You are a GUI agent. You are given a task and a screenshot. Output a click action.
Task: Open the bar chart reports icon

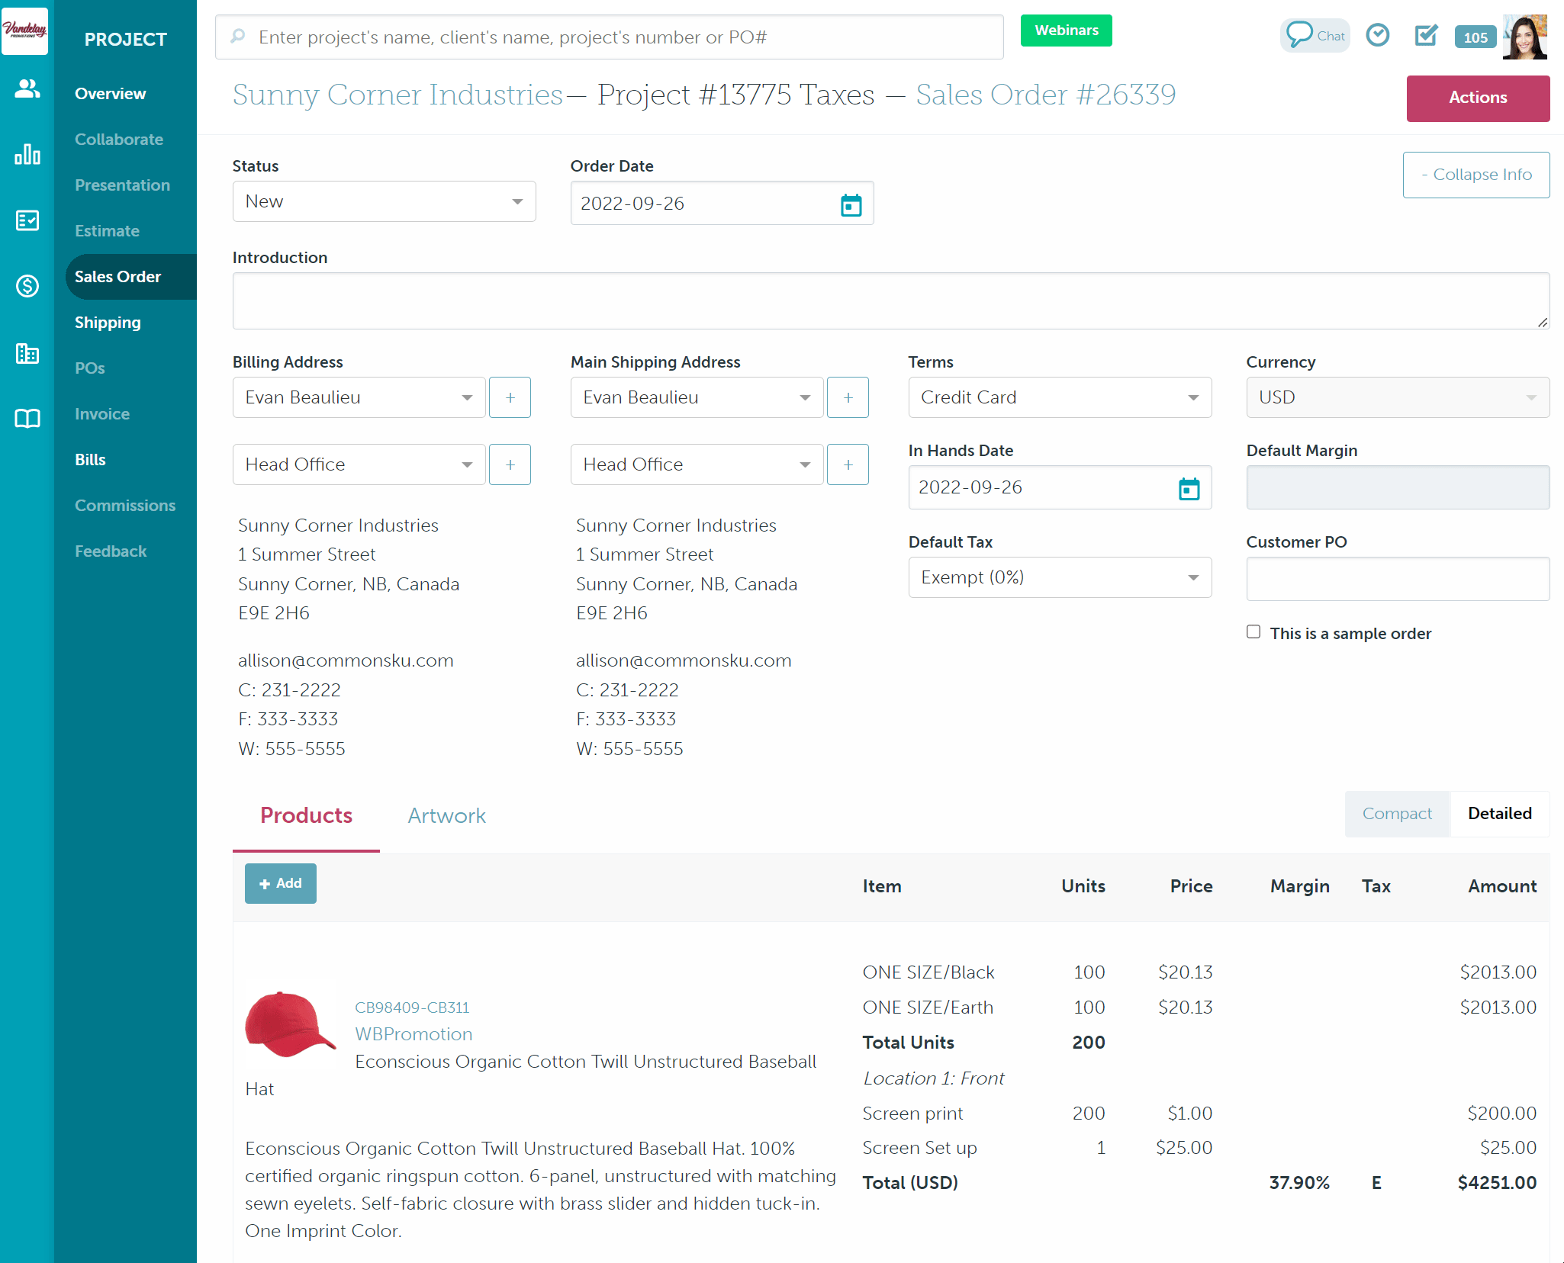coord(27,155)
